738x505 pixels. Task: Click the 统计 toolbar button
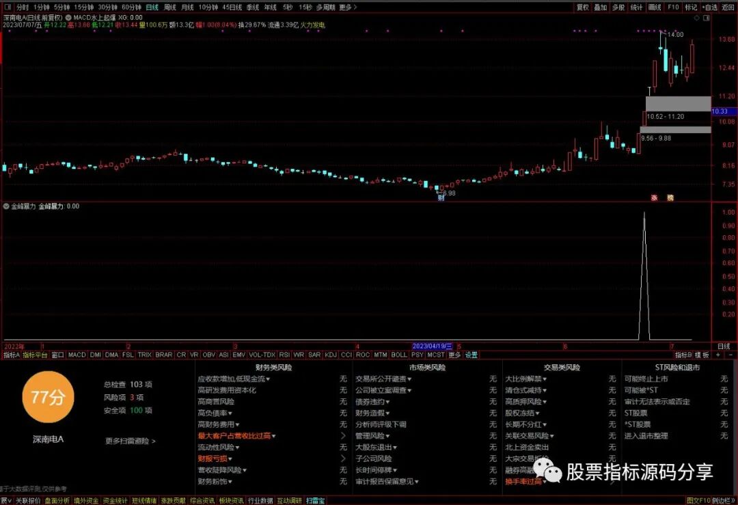[636, 7]
